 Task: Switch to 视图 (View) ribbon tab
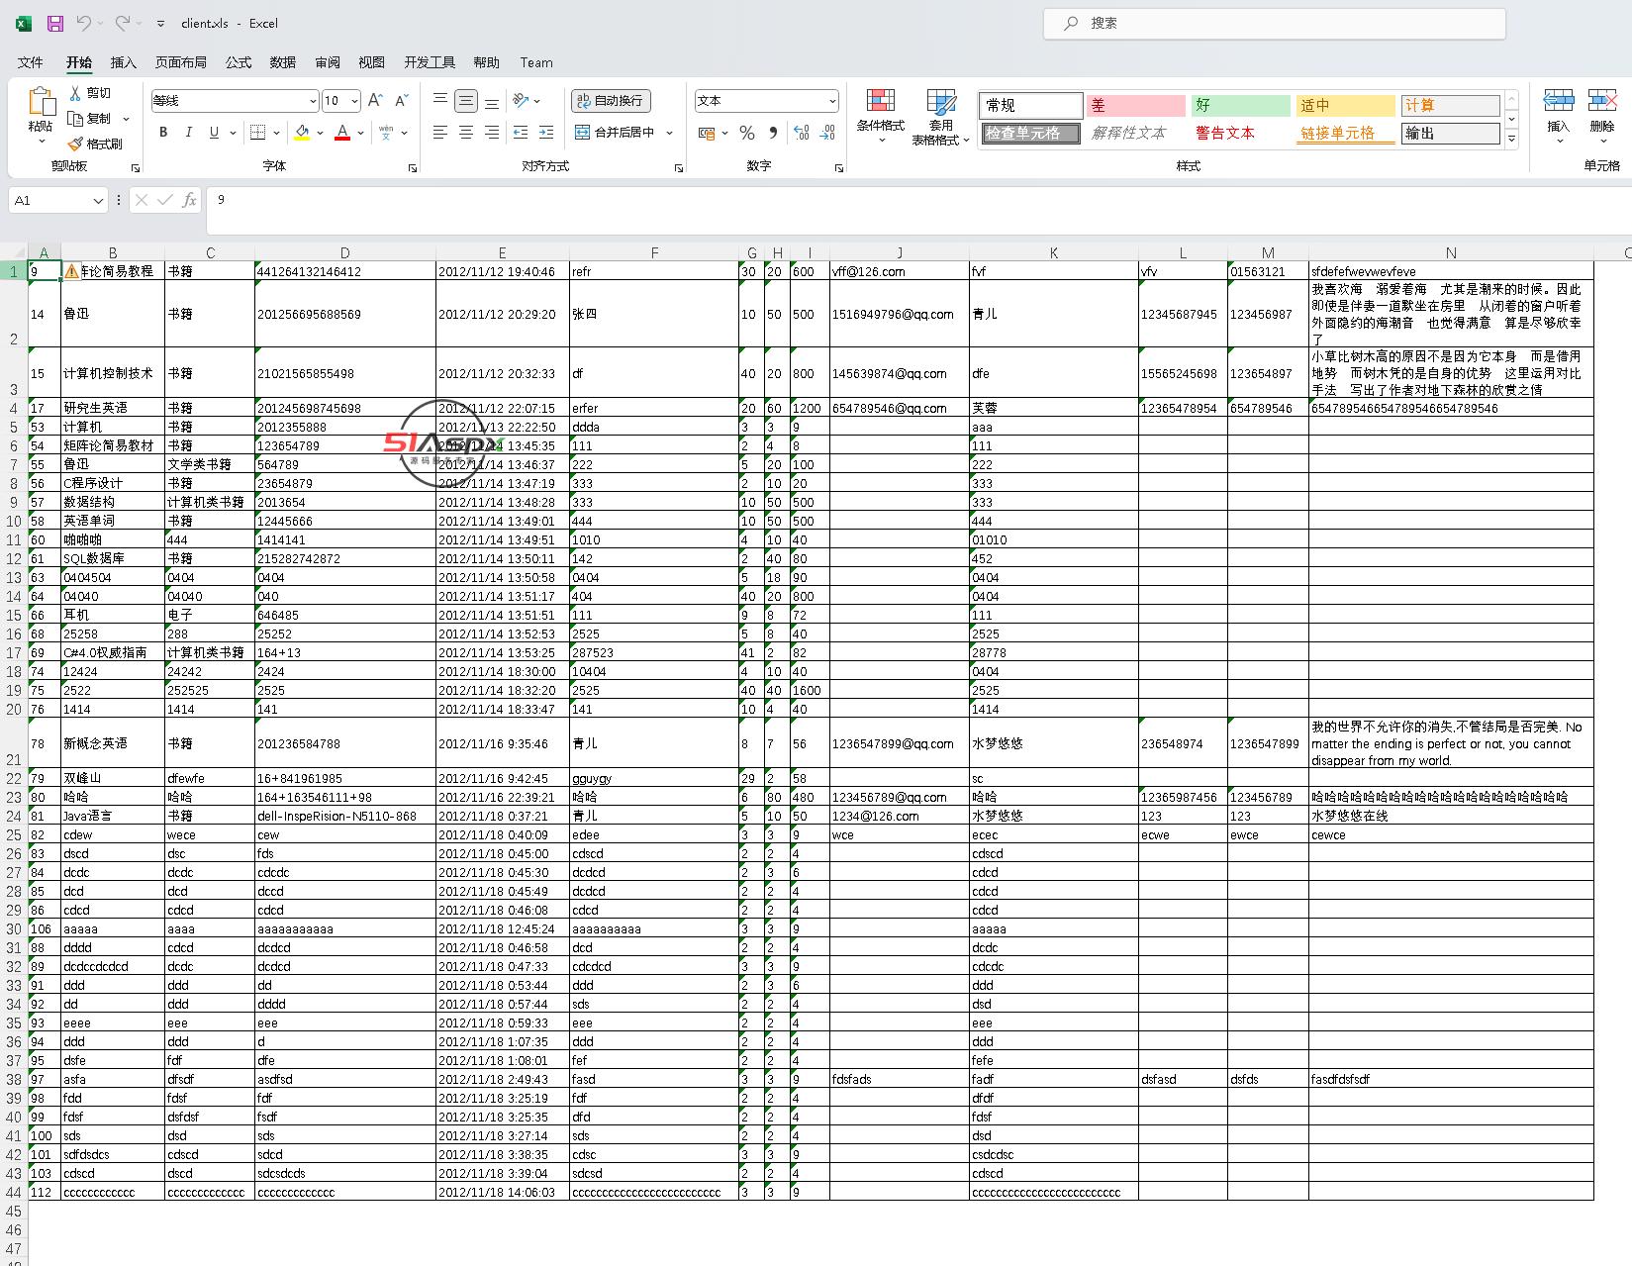click(x=372, y=62)
